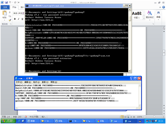Click the zoom out minus button in Word

pyautogui.click(x=145, y=117)
